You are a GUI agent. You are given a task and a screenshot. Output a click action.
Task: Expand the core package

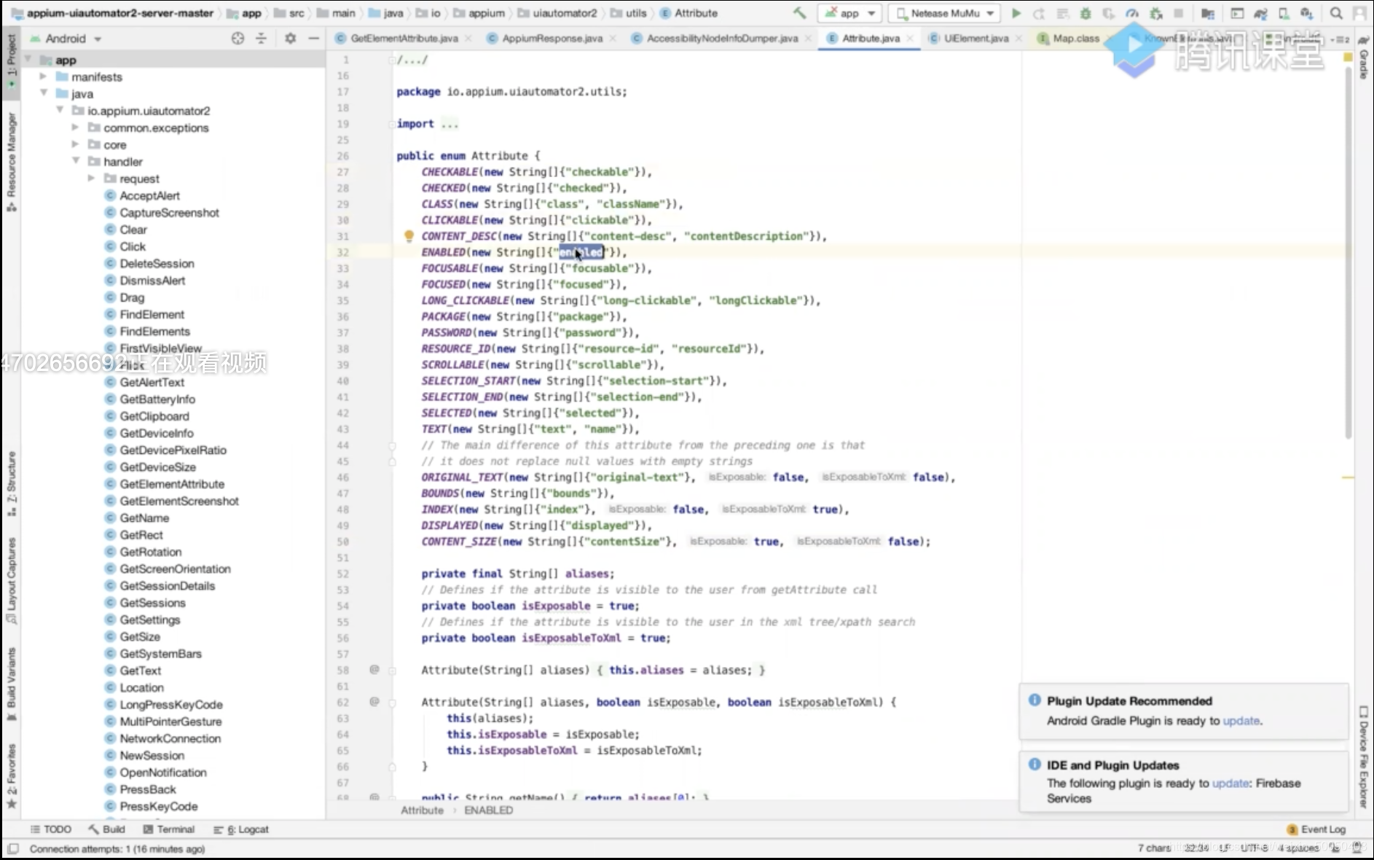tap(75, 144)
